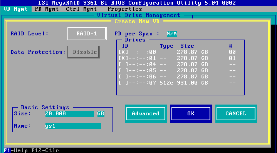The width and height of the screenshot is (277, 153).
Task: Select the Name field containing ys1
Action: pyautogui.click(x=73, y=126)
